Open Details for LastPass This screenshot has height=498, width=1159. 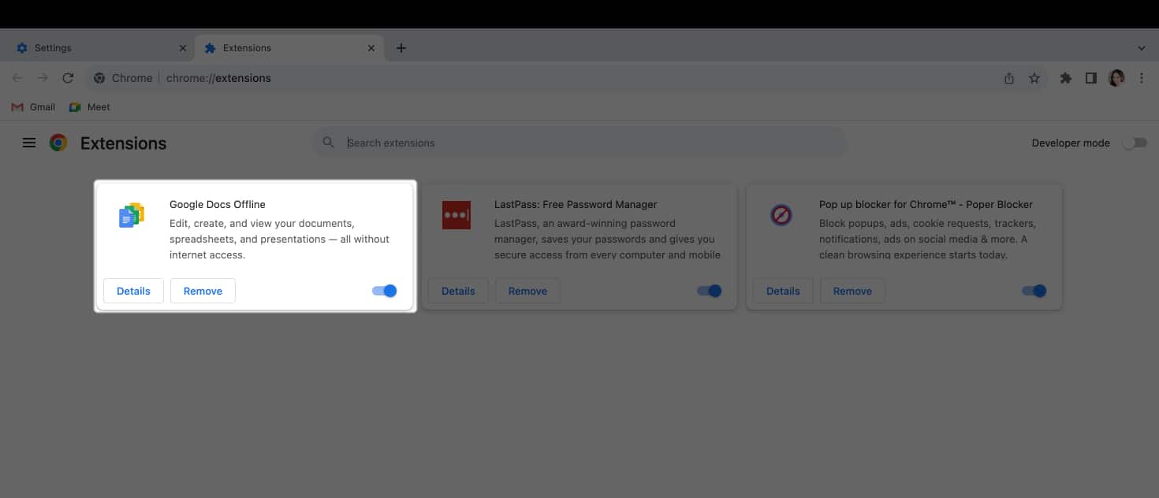coord(458,291)
